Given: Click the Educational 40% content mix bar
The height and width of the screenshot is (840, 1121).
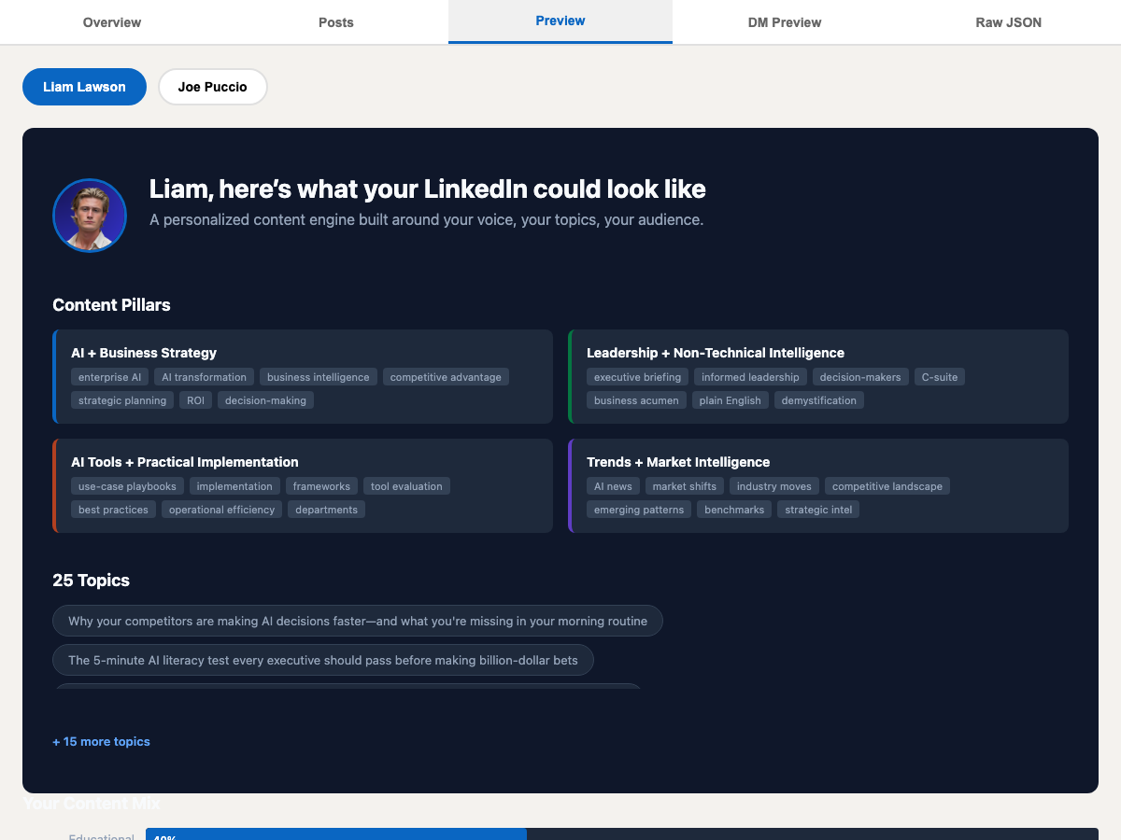Looking at the screenshot, I should pyautogui.click(x=336, y=833).
